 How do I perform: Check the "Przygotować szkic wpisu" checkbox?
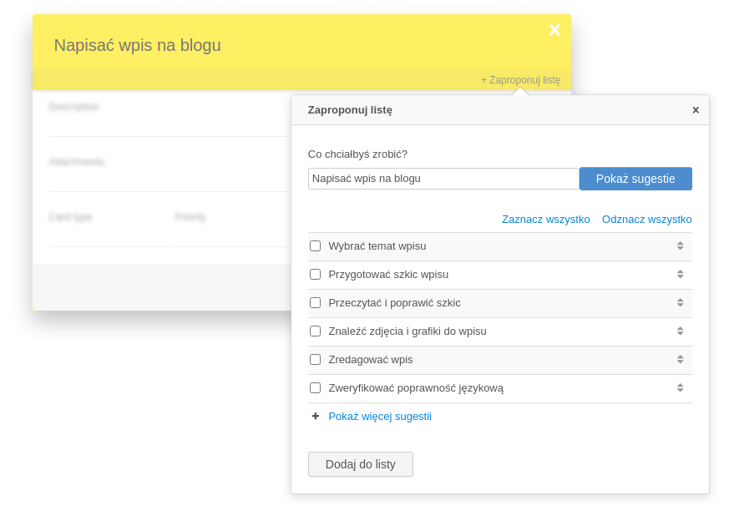[315, 274]
